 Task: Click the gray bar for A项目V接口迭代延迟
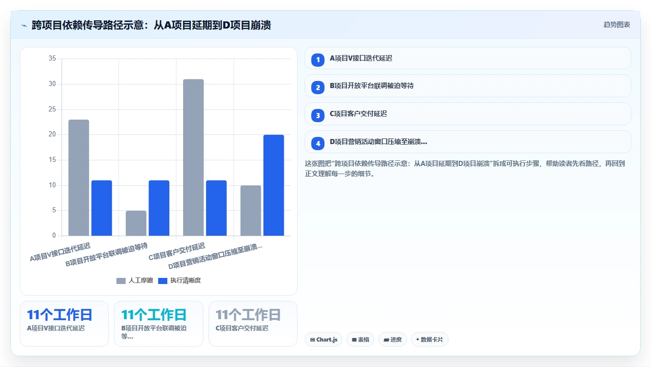(x=79, y=178)
